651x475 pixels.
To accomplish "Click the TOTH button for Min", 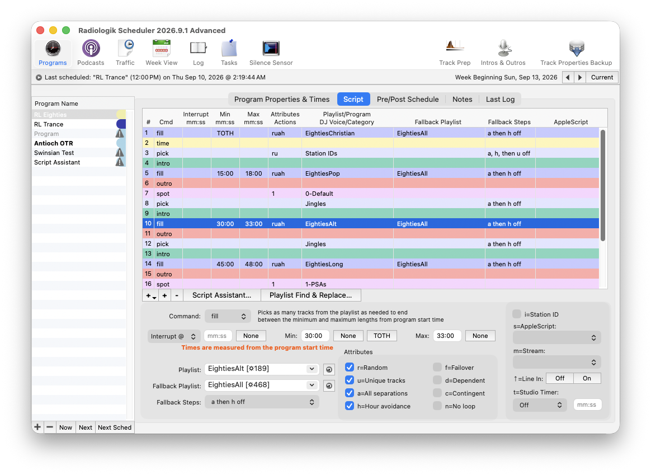I will (381, 336).
